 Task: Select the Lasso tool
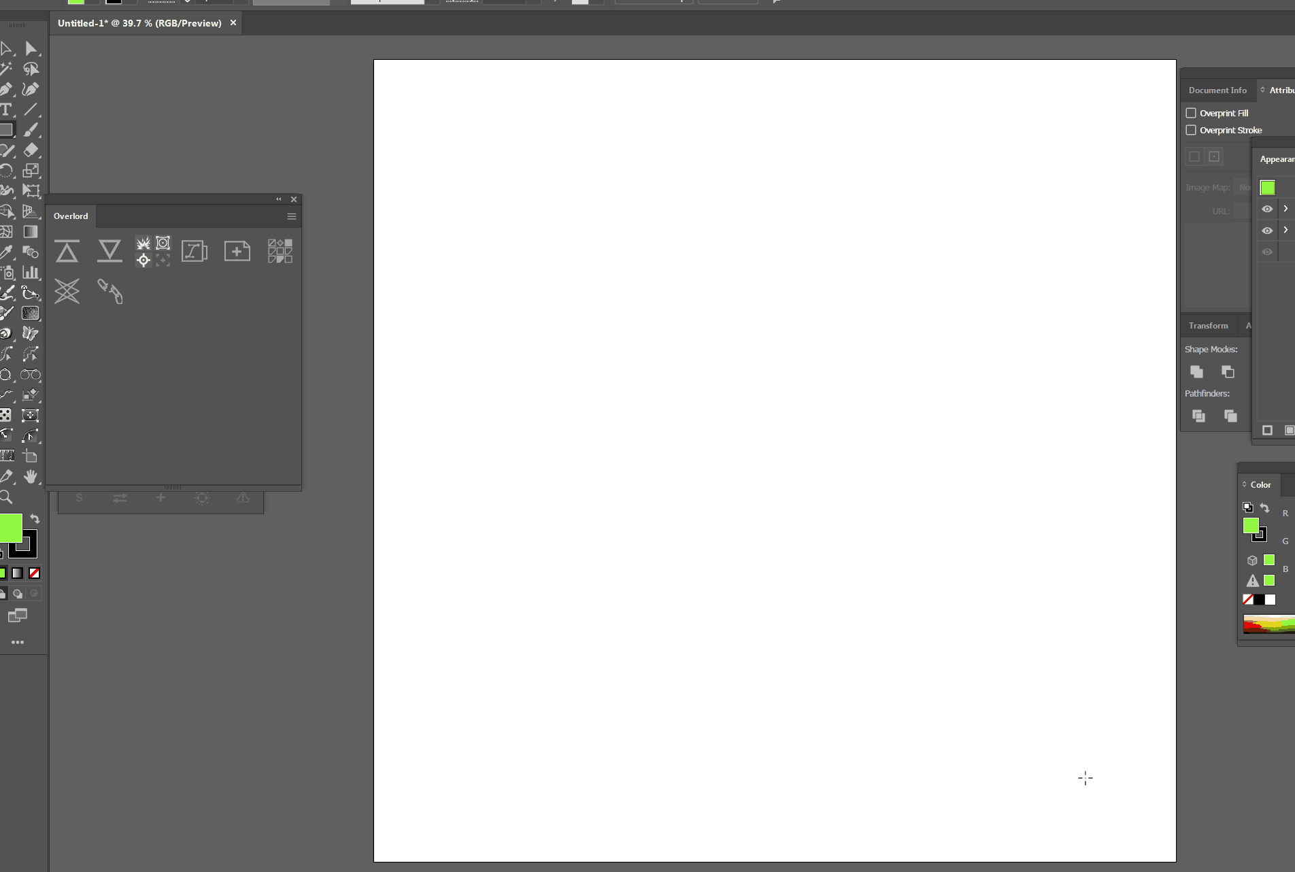[x=31, y=69]
